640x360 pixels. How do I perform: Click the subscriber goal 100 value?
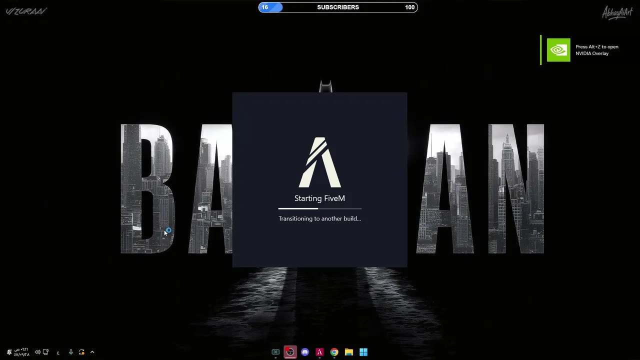(410, 7)
